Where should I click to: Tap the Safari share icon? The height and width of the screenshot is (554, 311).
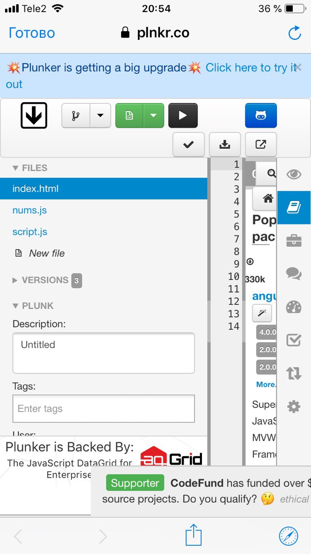point(194,535)
